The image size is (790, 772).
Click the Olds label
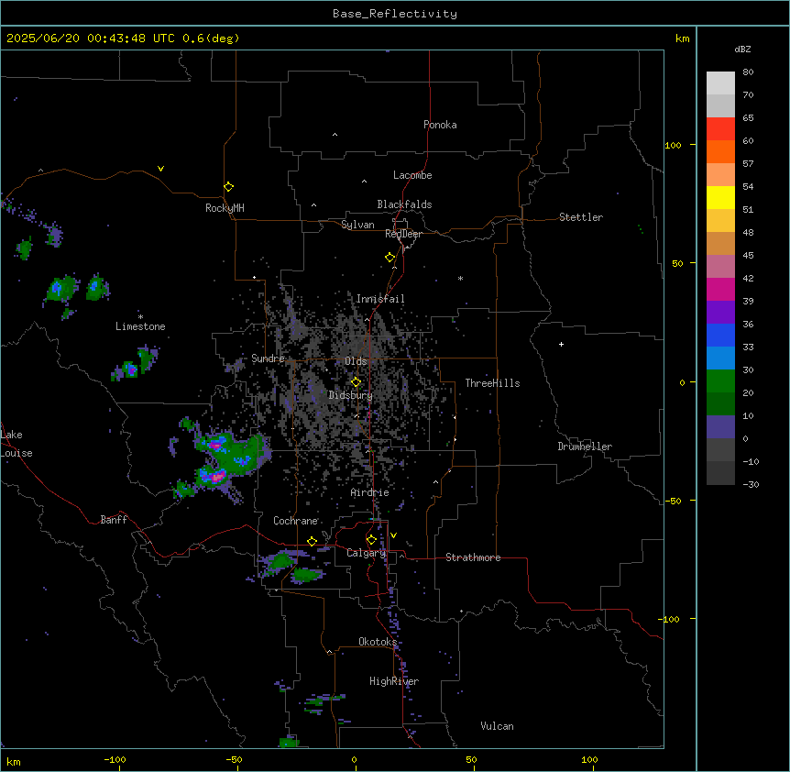click(x=356, y=361)
